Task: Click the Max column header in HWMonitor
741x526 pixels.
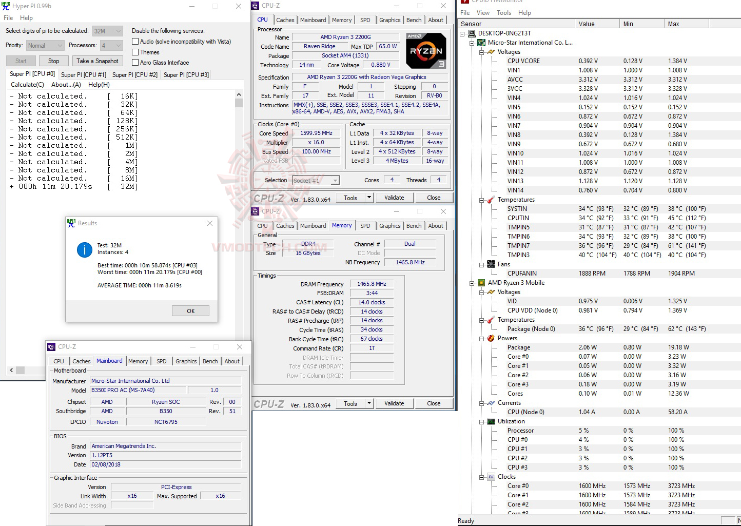Action: click(687, 24)
